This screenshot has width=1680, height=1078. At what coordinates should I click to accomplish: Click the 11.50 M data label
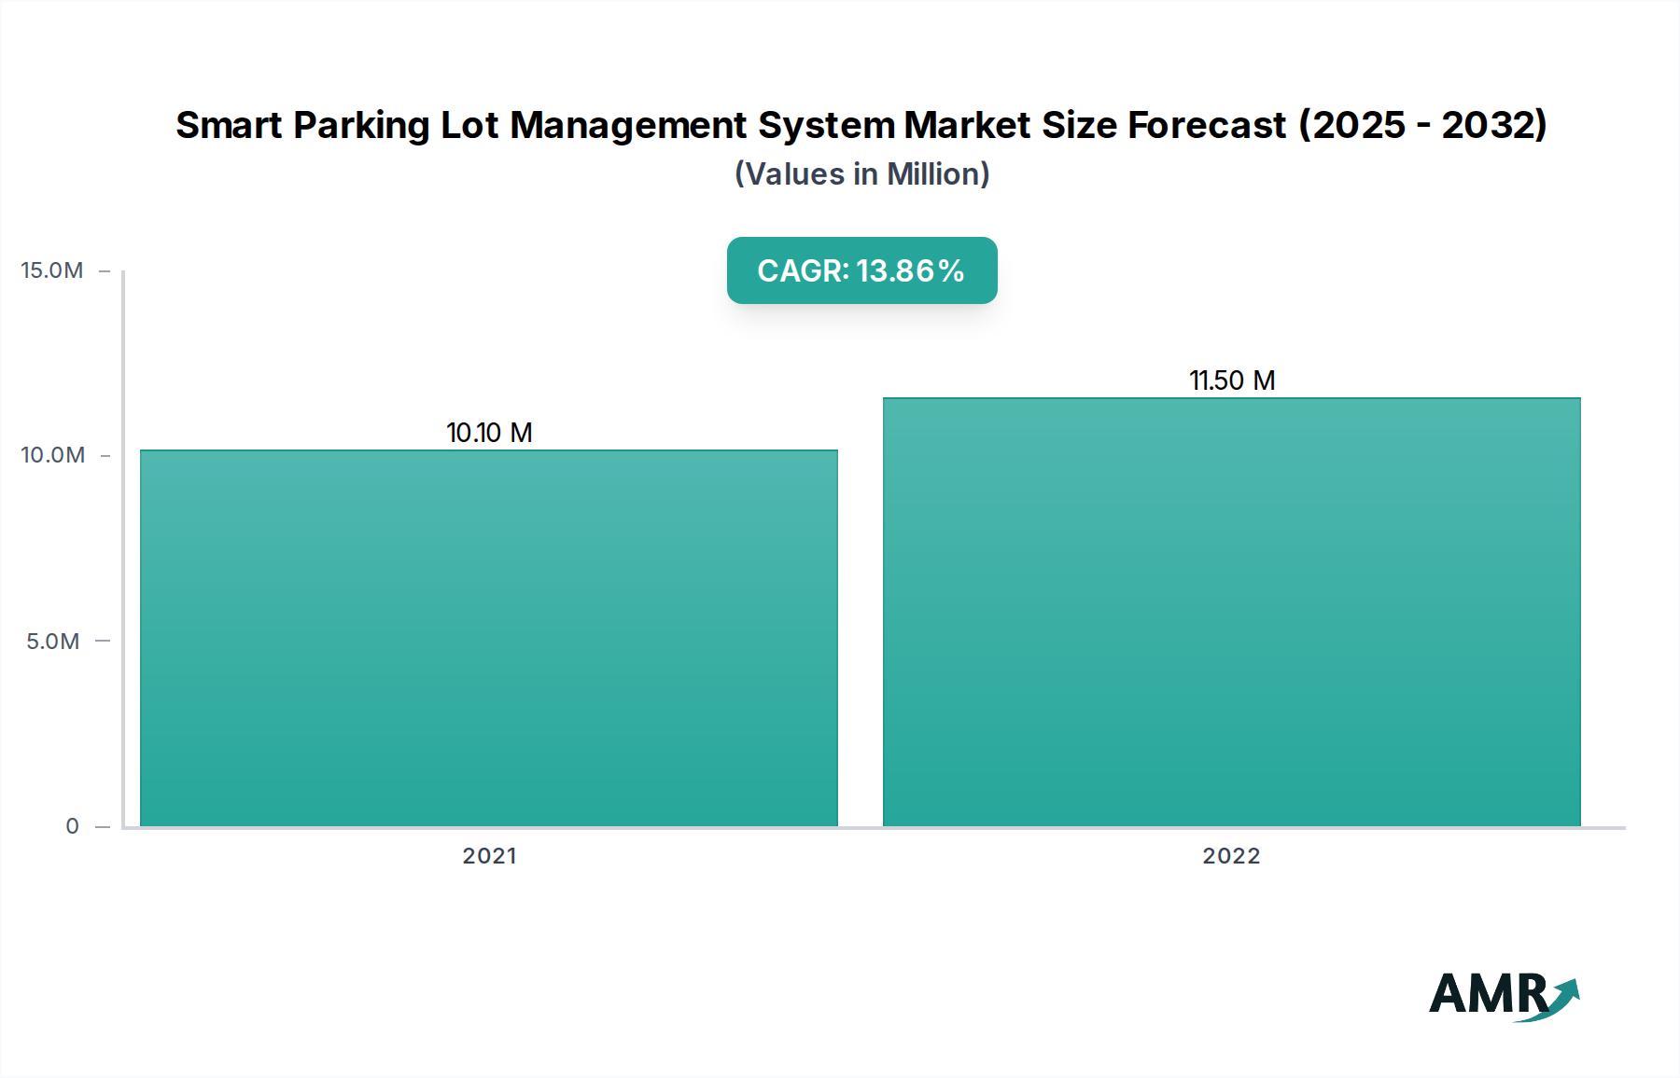(x=1232, y=379)
